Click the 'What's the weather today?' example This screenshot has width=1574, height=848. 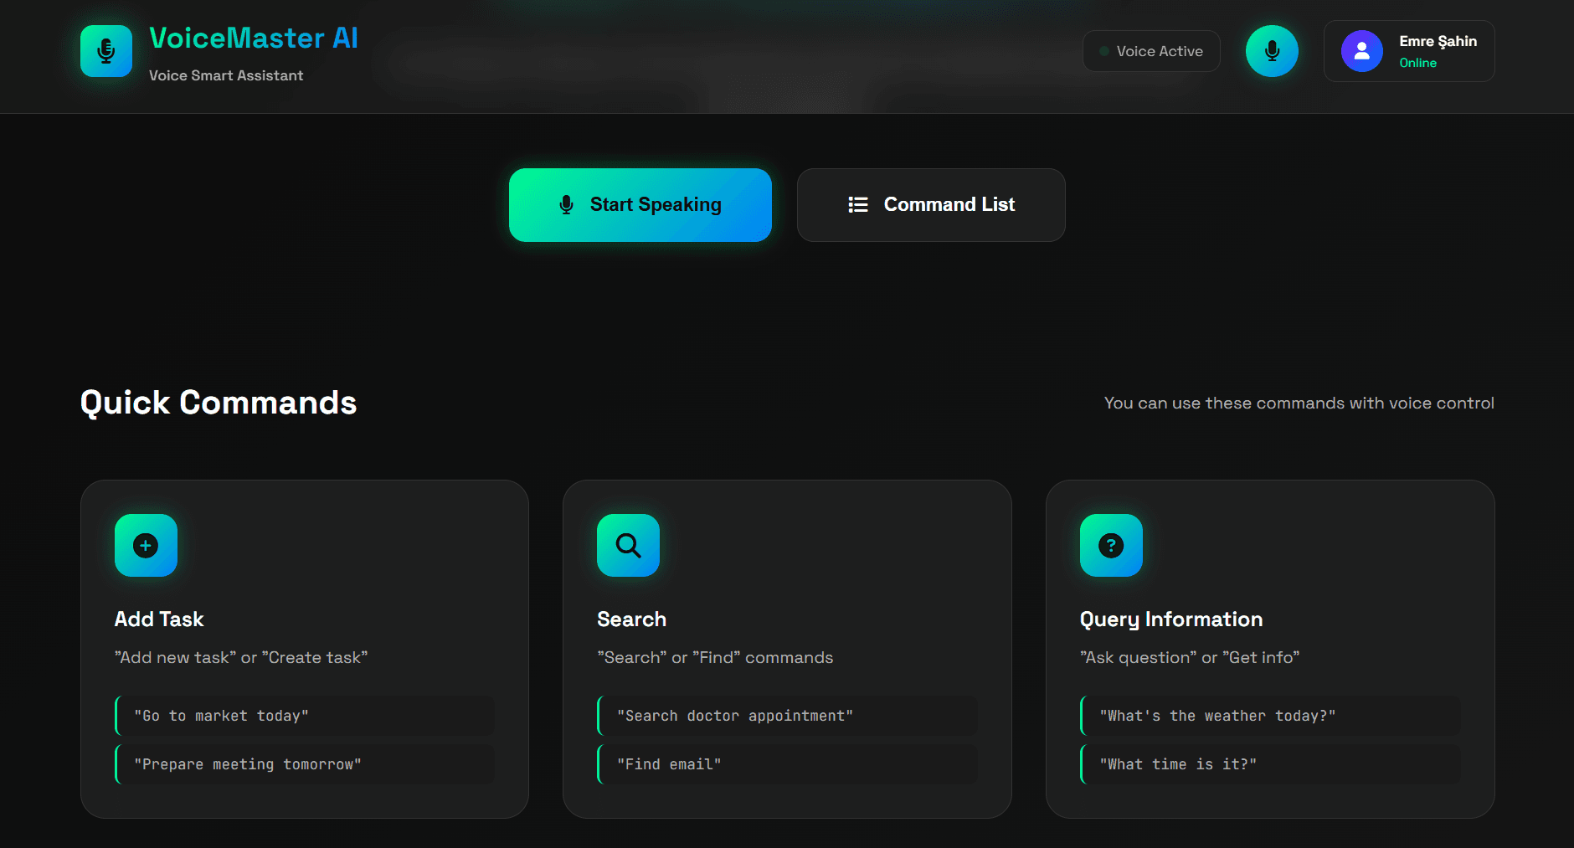(x=1270, y=716)
